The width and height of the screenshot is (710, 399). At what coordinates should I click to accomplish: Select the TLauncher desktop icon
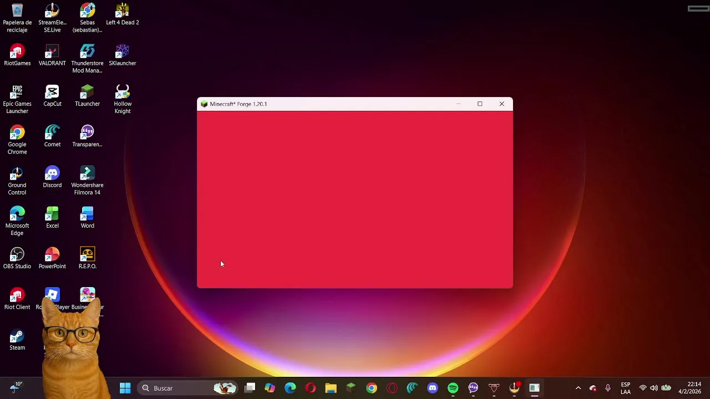pos(87,96)
